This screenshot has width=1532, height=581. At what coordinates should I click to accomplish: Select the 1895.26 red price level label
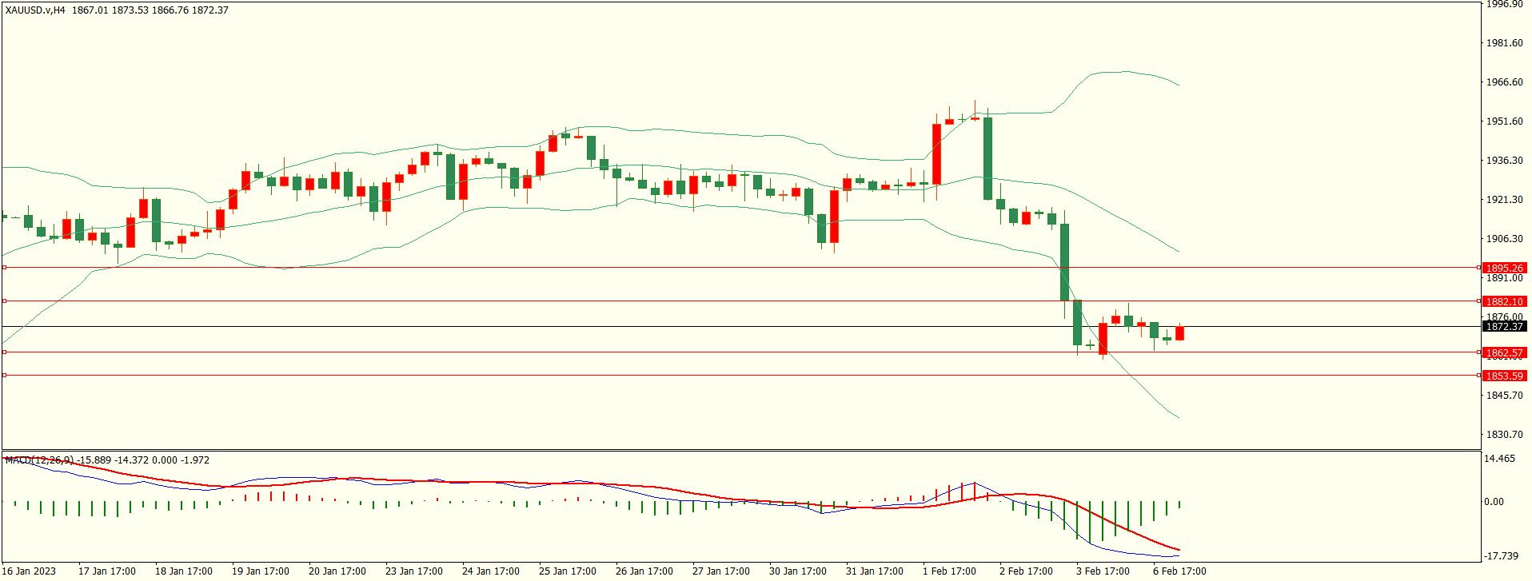tap(1504, 269)
